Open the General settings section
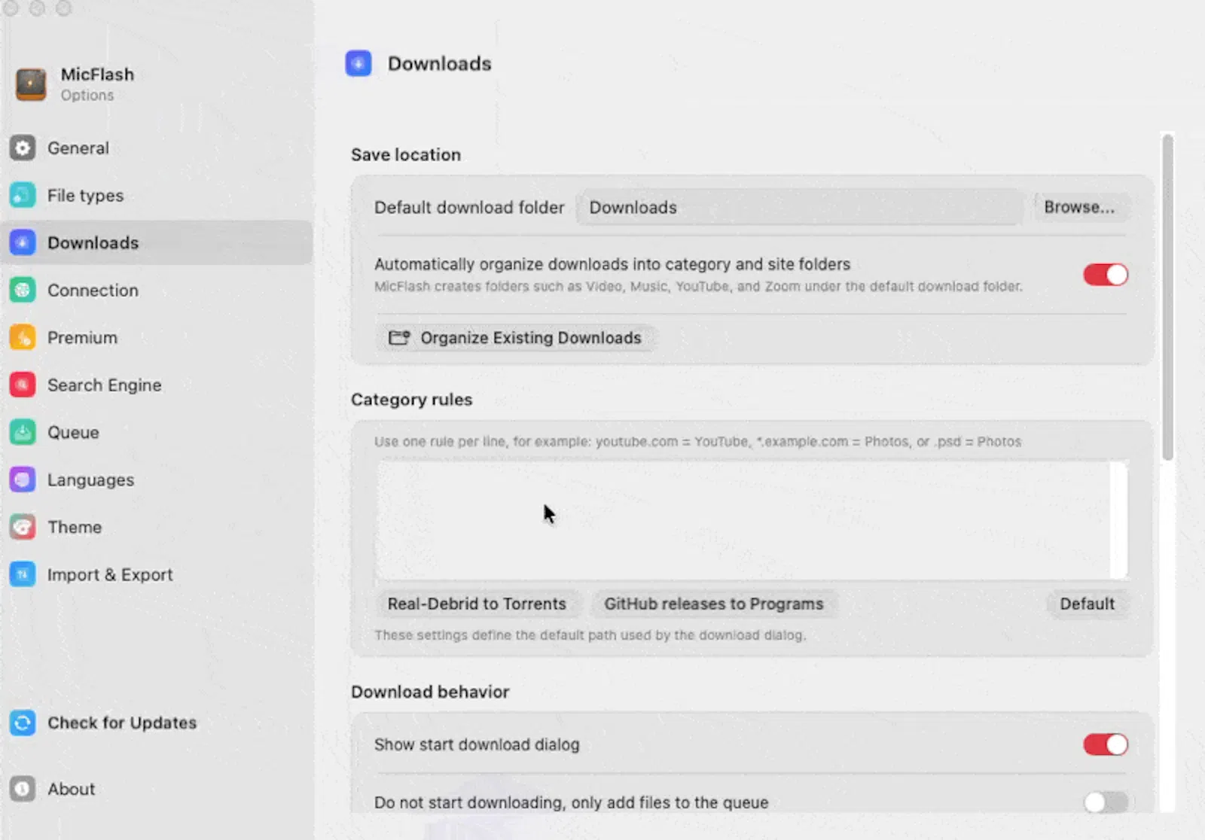 pos(78,148)
